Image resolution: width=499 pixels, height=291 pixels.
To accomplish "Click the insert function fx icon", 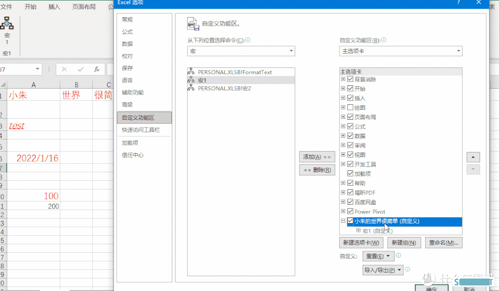I will click(x=97, y=69).
